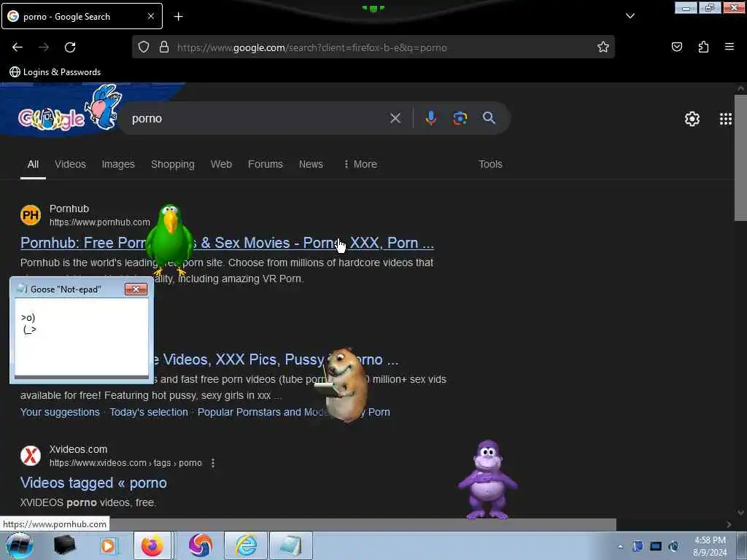Open tracking protection shield icon
747x560 pixels.
[144, 47]
